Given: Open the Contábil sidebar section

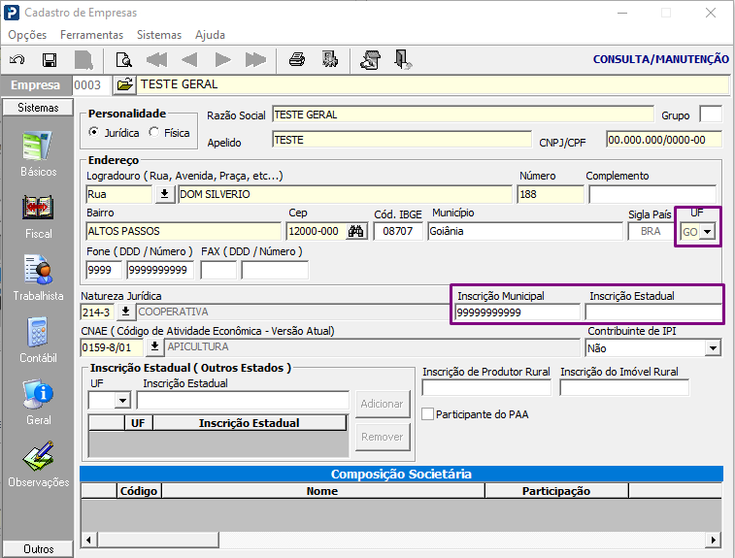Looking at the screenshot, I should [38, 341].
